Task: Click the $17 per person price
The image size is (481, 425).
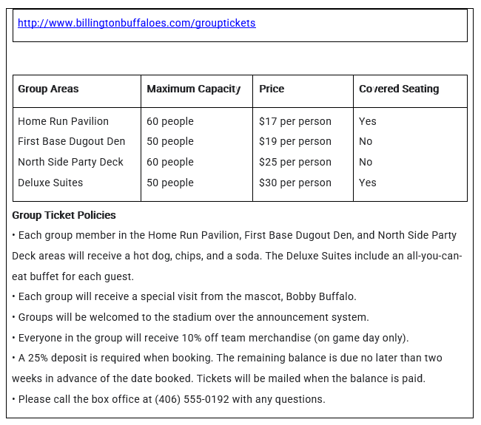Action: (x=295, y=121)
